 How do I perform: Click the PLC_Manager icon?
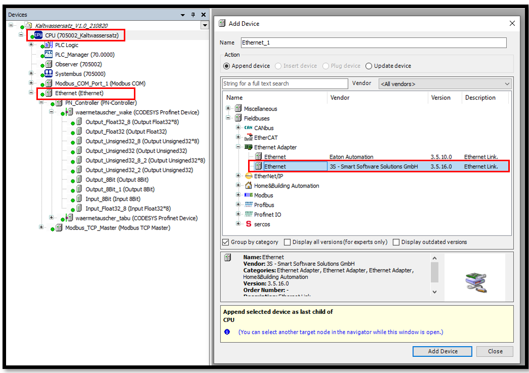49,55
